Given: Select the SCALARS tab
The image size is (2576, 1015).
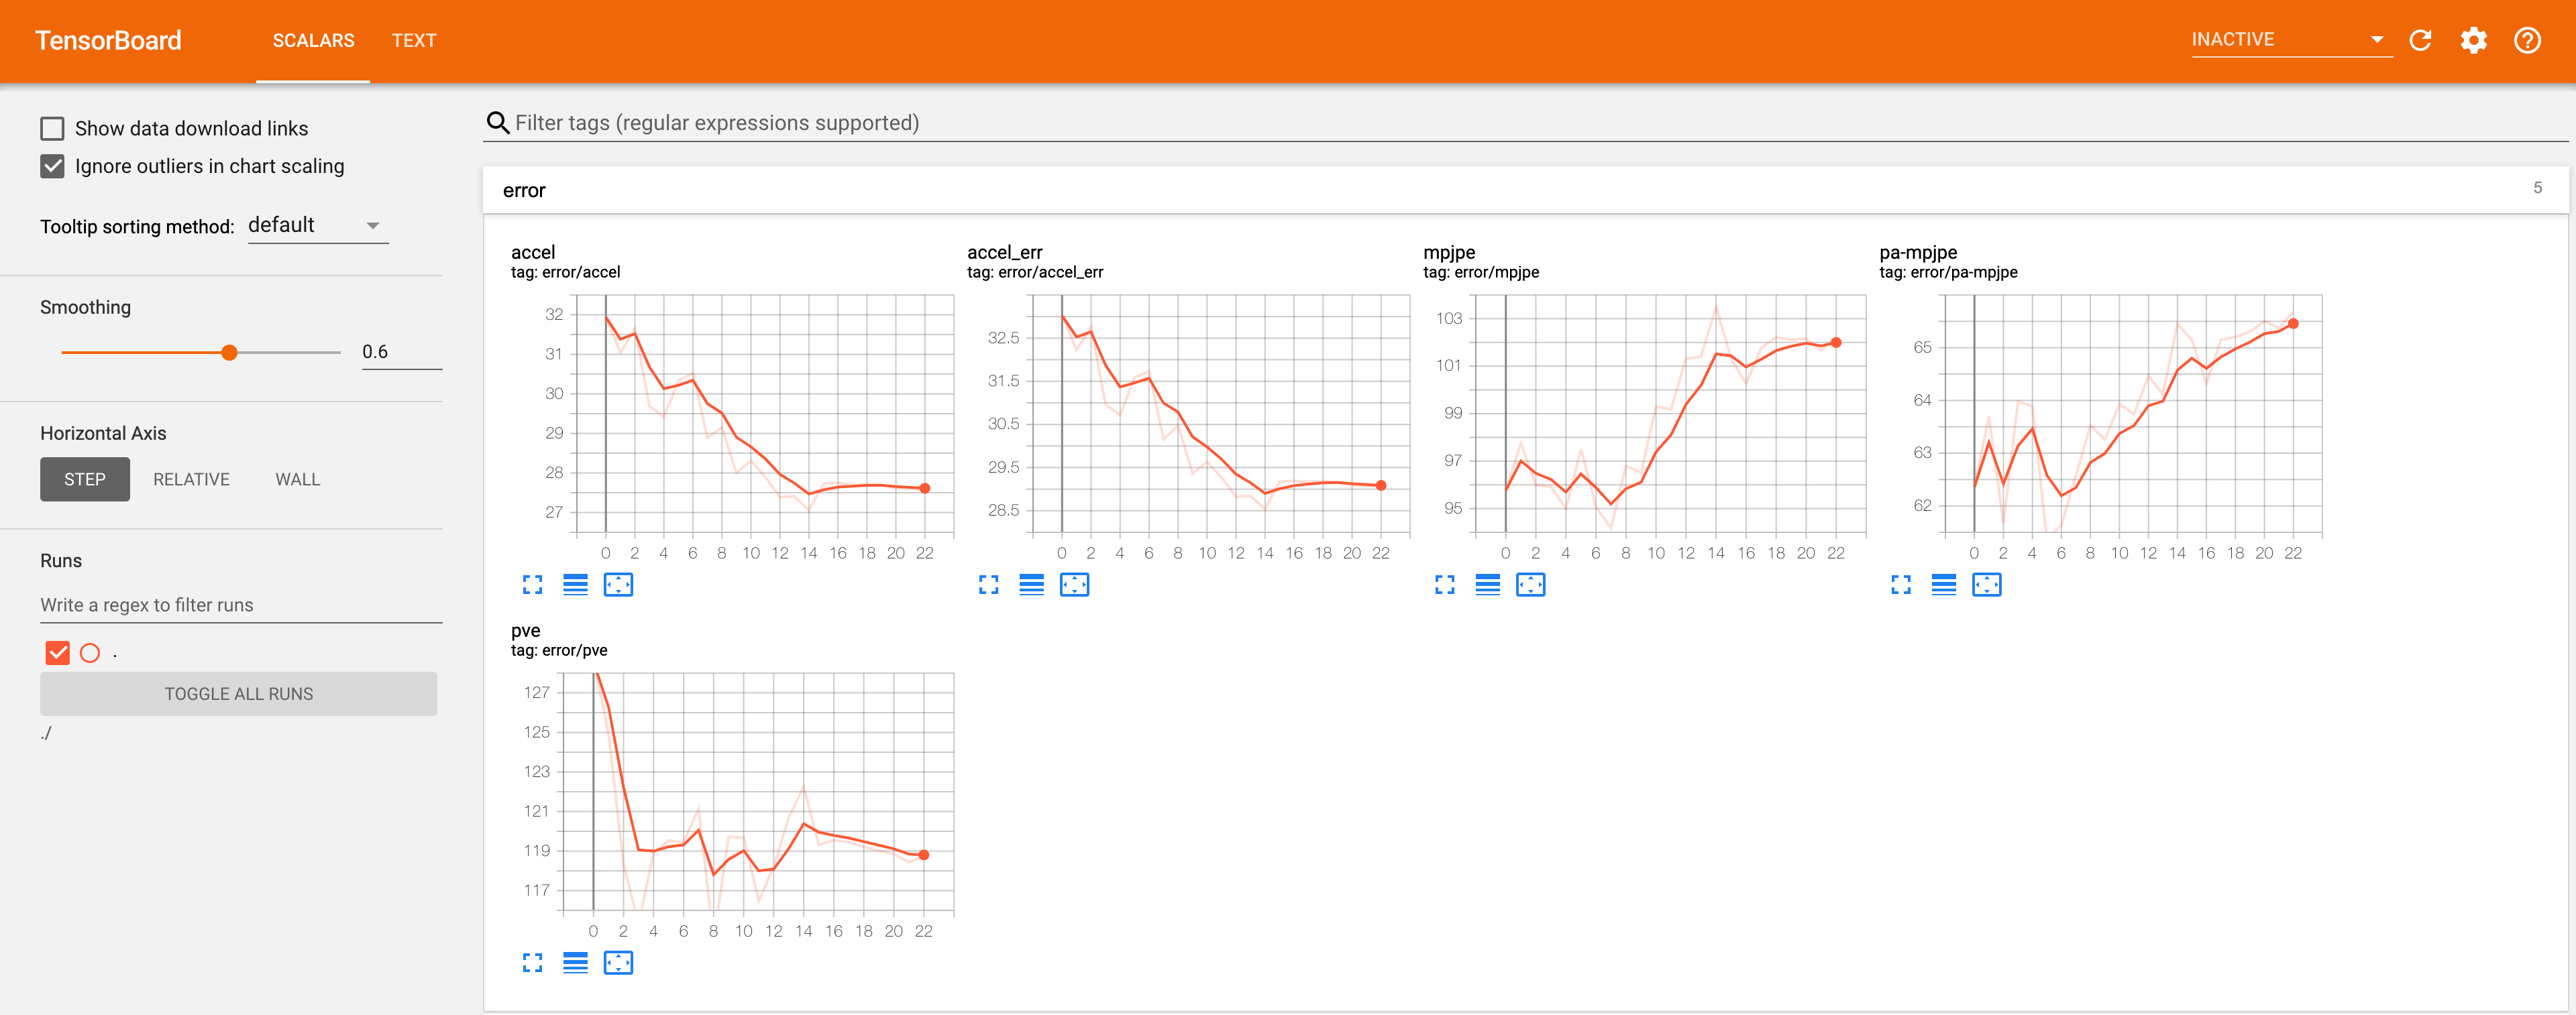Looking at the screenshot, I should [x=313, y=40].
